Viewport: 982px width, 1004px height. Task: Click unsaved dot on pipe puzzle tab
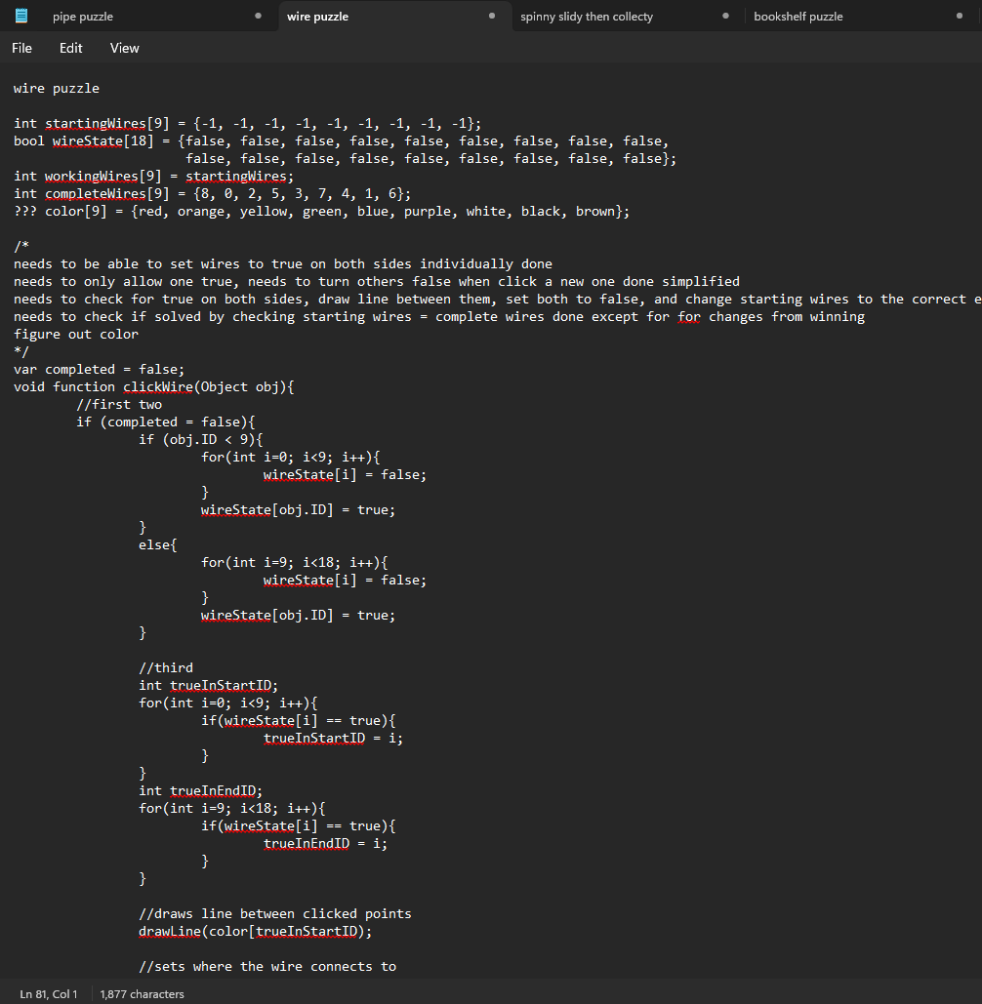click(x=258, y=16)
